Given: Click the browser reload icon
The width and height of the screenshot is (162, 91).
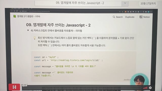Looking at the screenshot, I should pyautogui.click(x=17, y=11).
